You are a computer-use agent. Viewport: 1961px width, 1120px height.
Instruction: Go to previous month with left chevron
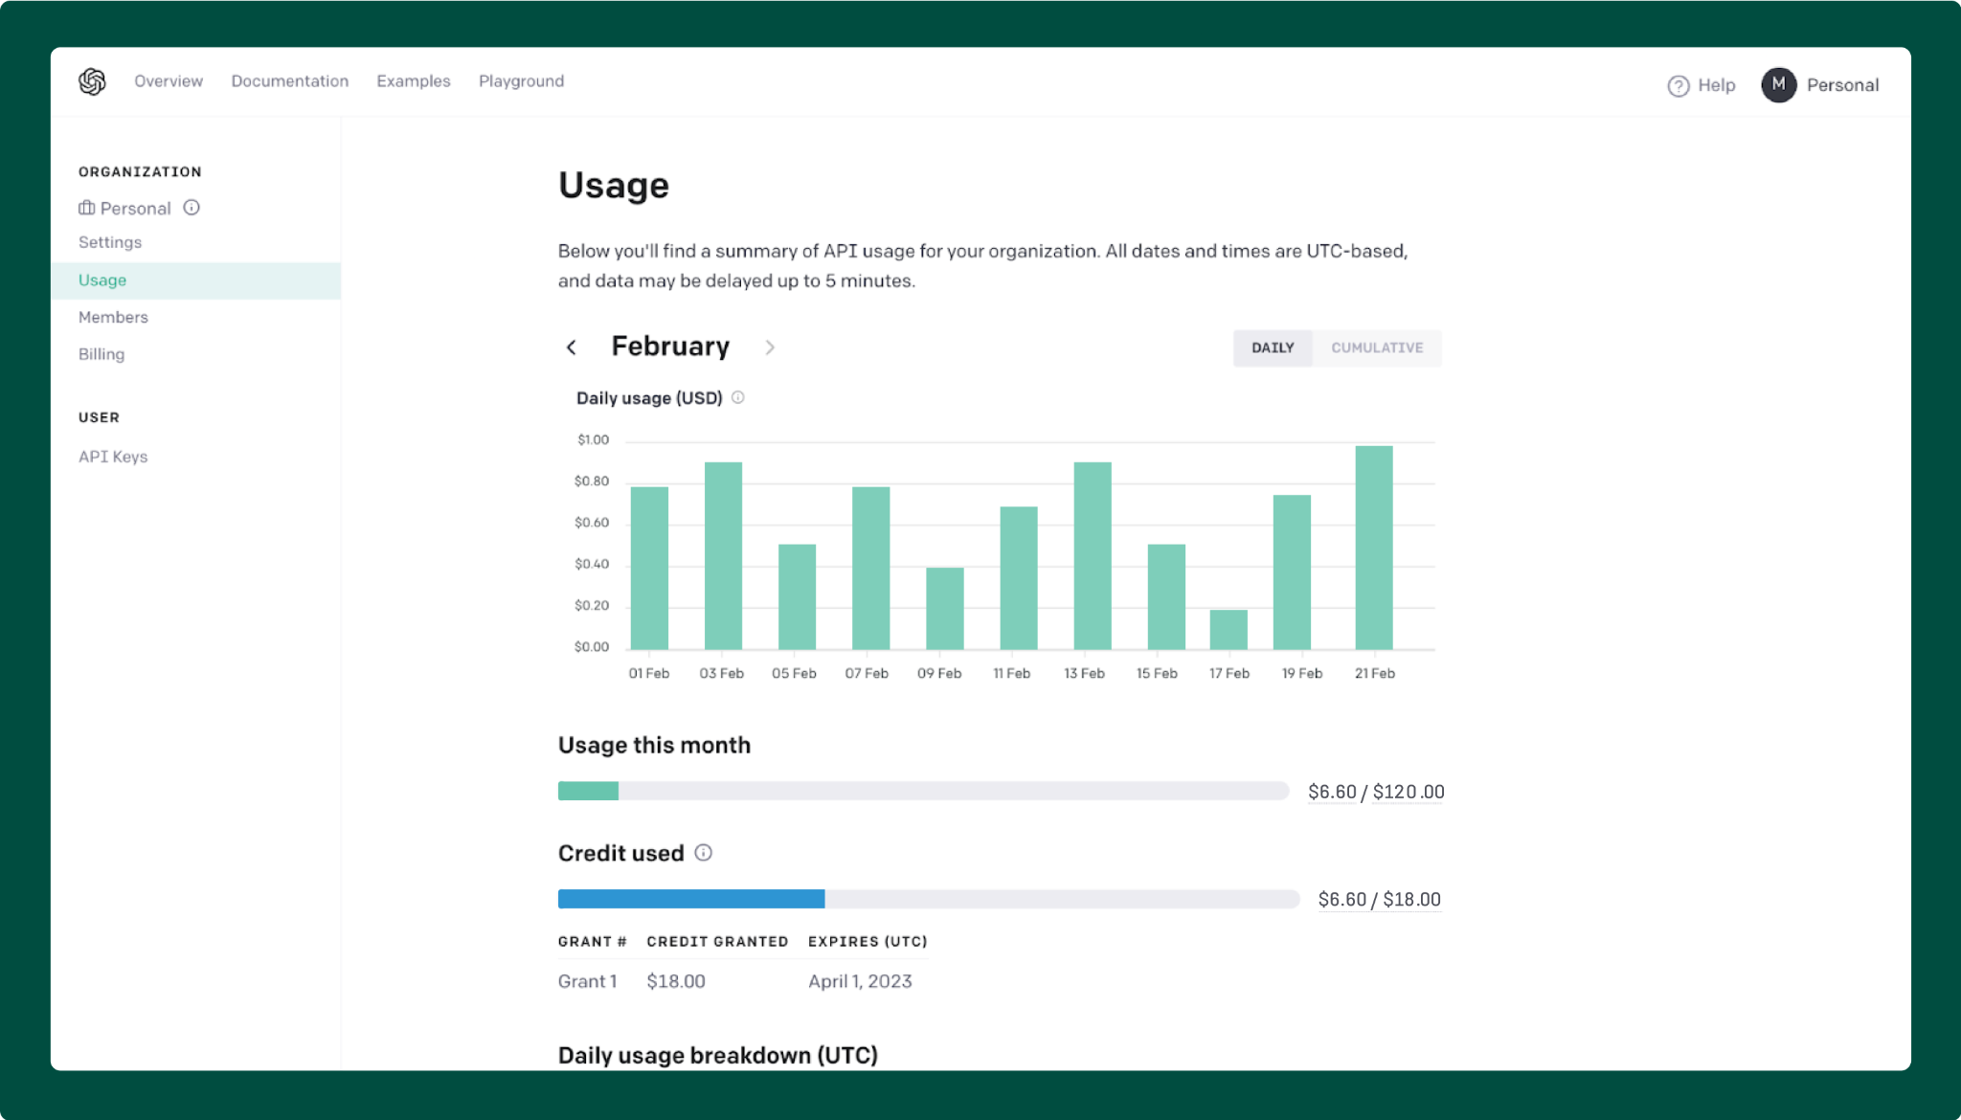point(572,347)
